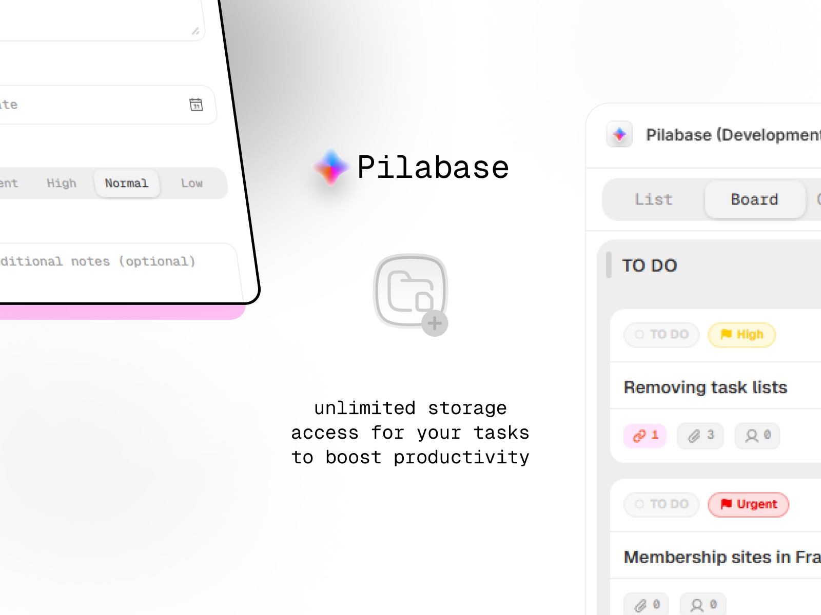Toggle the TO DO status circle on Removing task lists
The image size is (821, 615).
coord(638,335)
